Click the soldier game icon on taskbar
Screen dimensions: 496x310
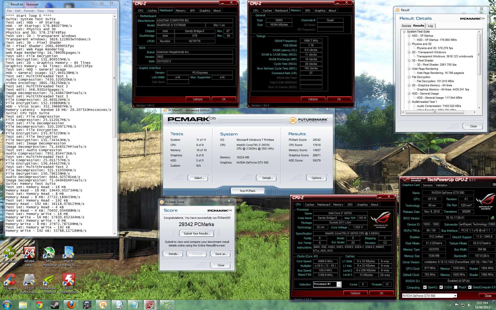tap(87, 305)
